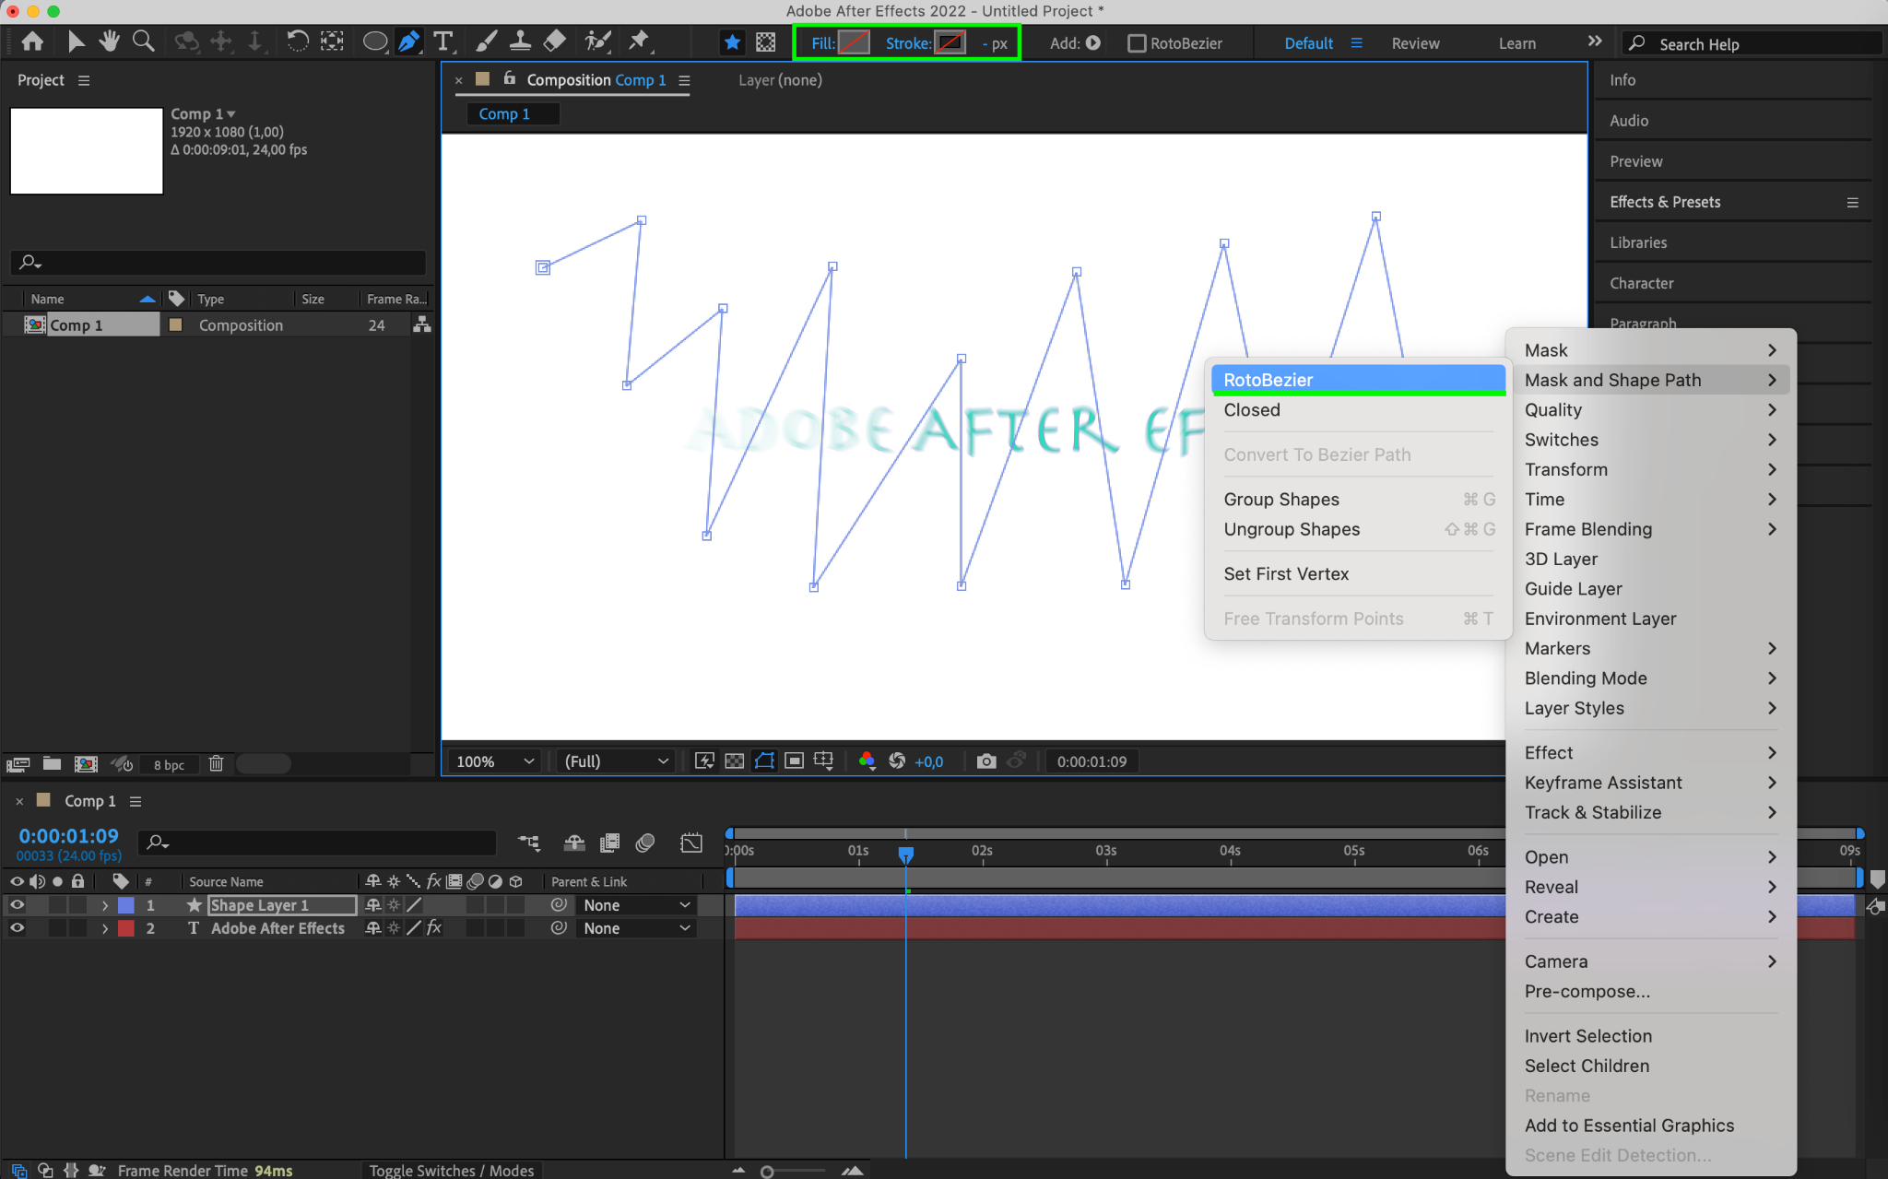Open the (Full) resolution dropdown

pos(615,761)
